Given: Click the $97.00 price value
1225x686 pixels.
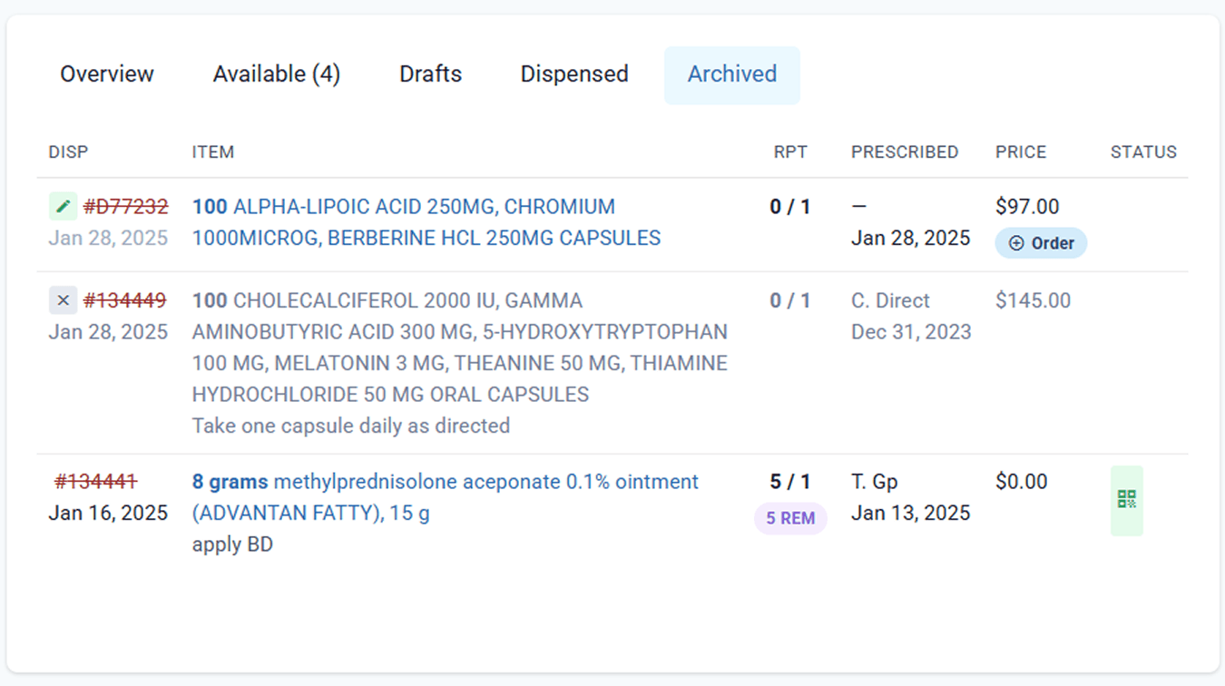Looking at the screenshot, I should (1027, 207).
